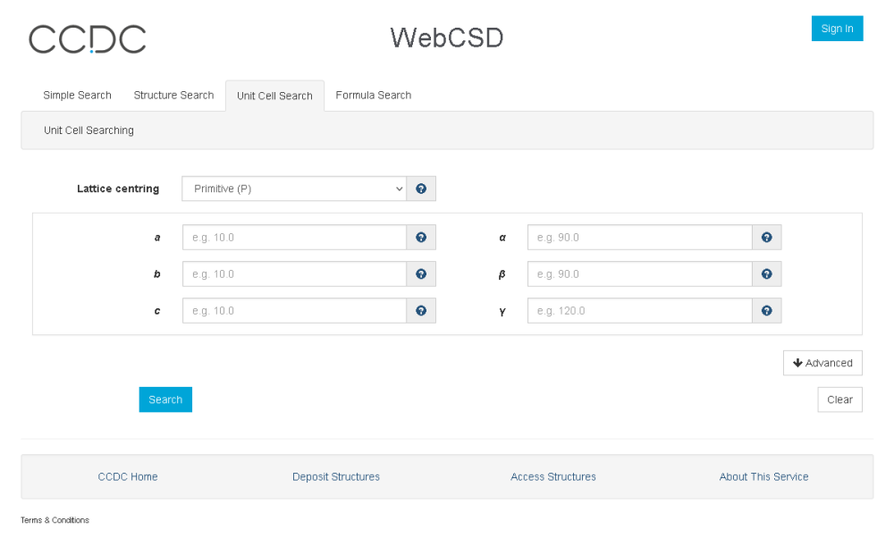Open the Lattice centring dropdown

(x=294, y=189)
